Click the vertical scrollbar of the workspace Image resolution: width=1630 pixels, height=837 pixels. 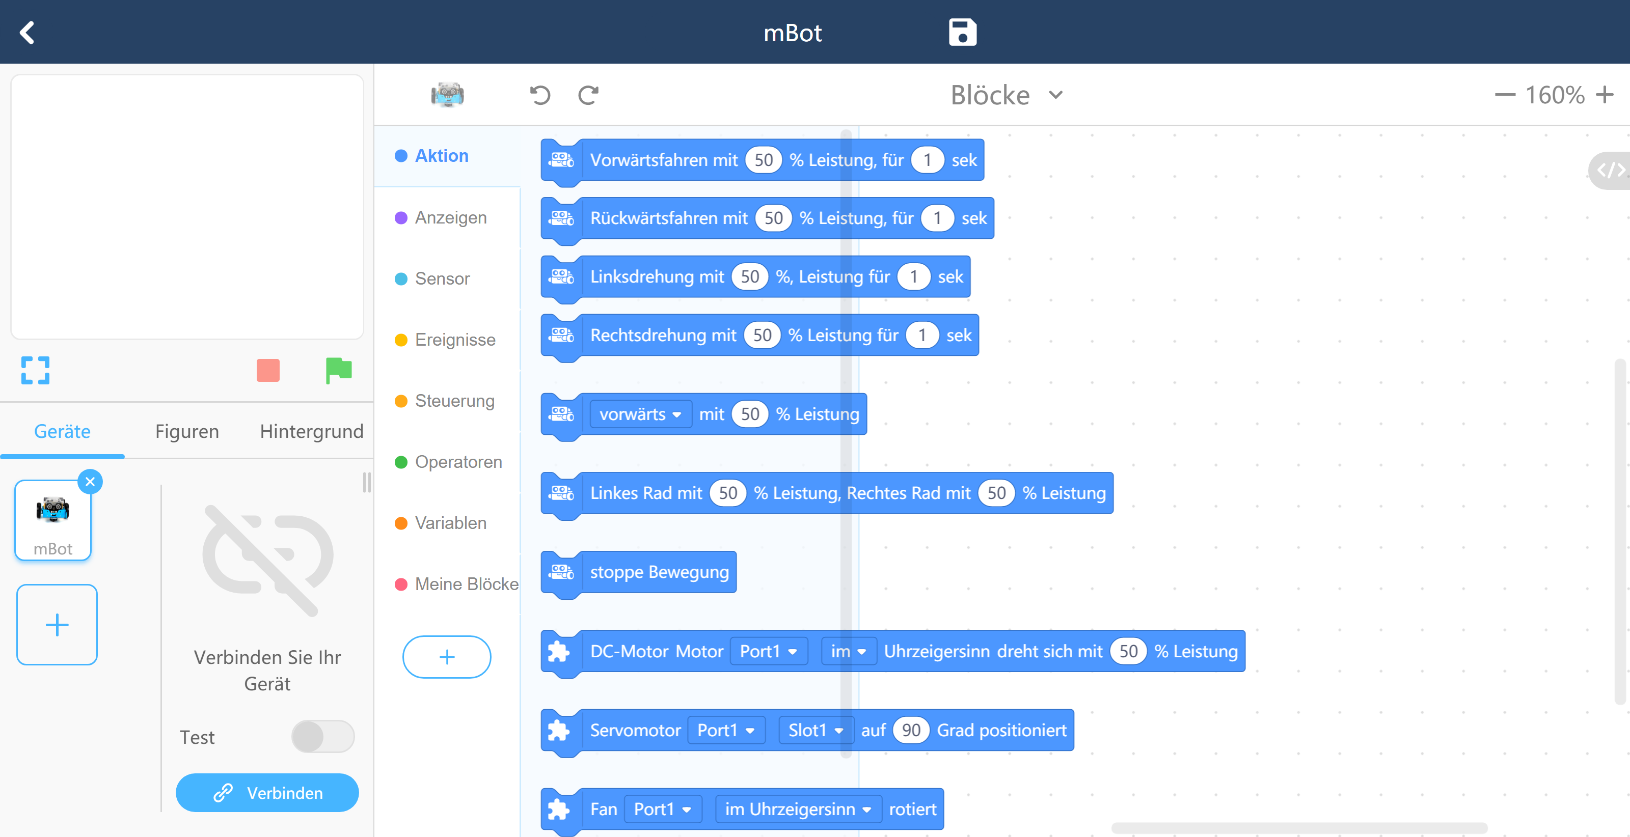click(1620, 532)
